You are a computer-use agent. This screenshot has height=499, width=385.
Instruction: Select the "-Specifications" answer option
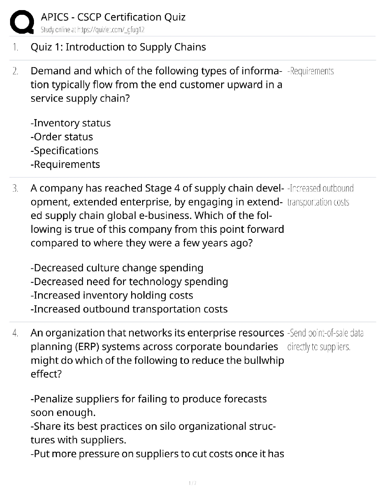tap(64, 151)
